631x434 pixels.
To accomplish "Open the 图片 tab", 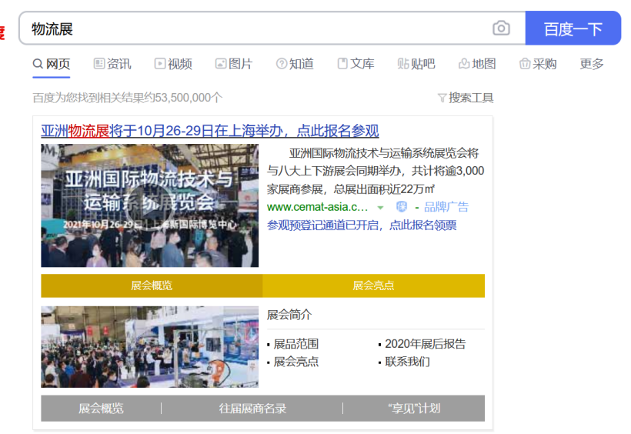I will pos(234,64).
